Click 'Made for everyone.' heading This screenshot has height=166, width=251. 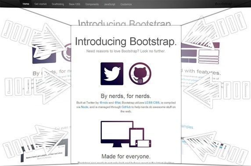coord(126,156)
